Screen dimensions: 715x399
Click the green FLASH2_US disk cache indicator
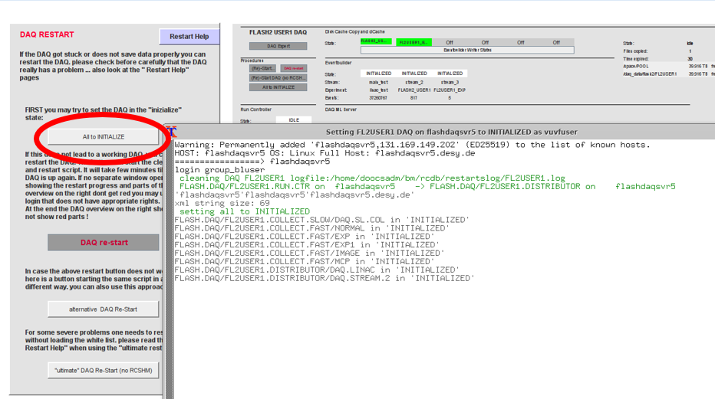pos(376,42)
